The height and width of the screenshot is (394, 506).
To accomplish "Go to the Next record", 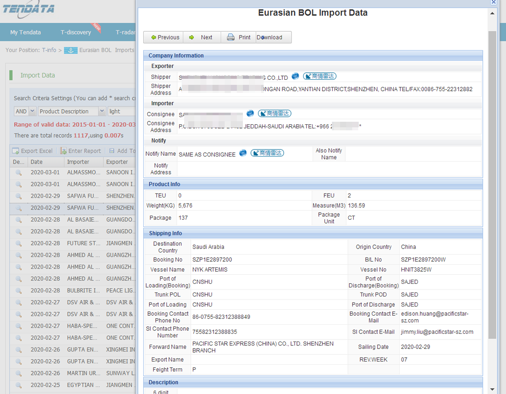I will coord(201,37).
